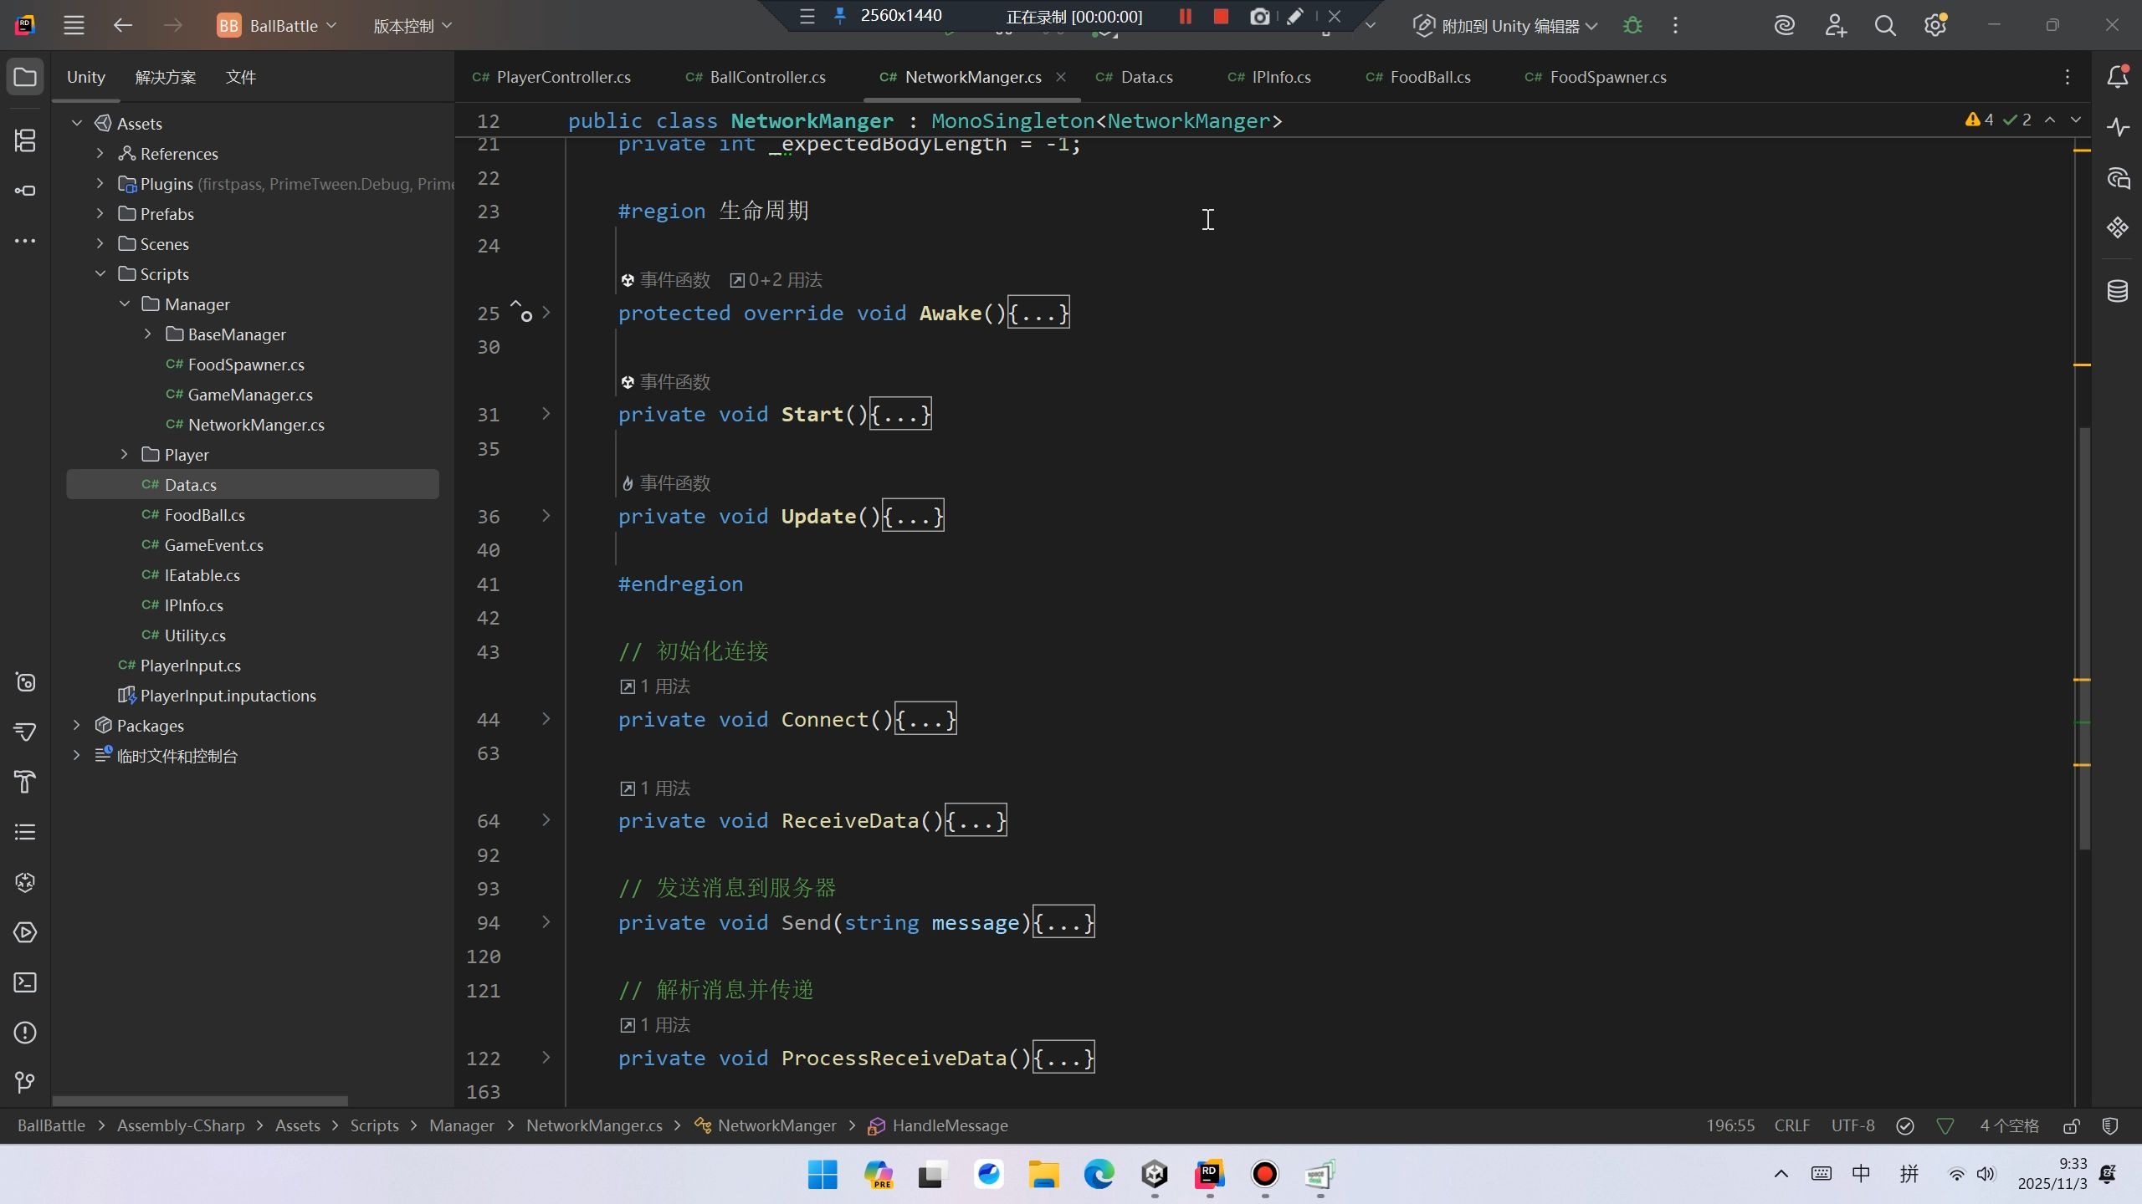Open the IDE settings gear icon
The height and width of the screenshot is (1204, 2142).
[1935, 26]
